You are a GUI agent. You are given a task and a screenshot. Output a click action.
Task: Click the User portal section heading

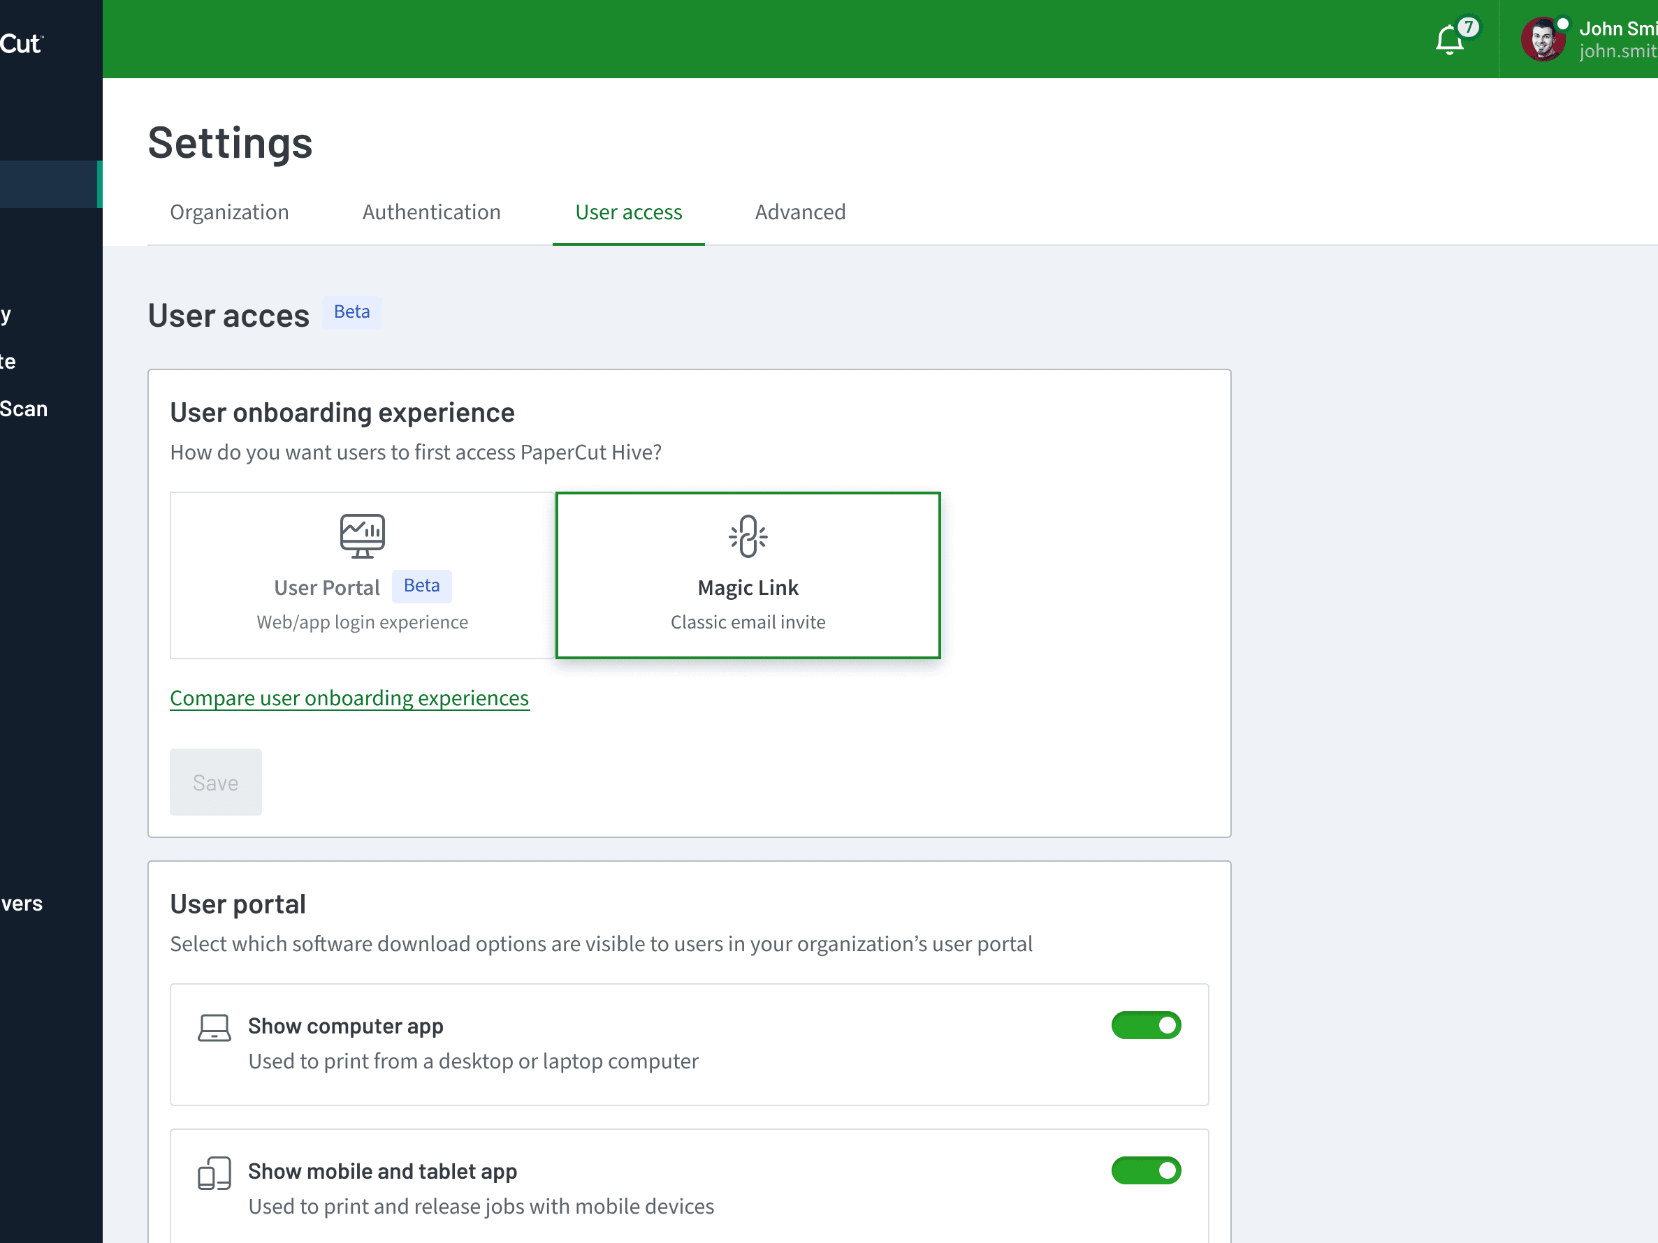point(238,904)
